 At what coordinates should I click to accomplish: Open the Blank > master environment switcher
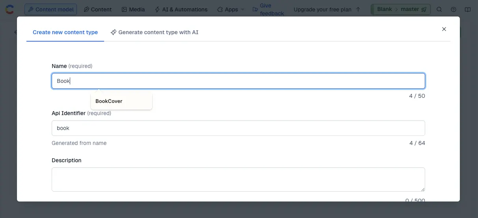pyautogui.click(x=401, y=9)
